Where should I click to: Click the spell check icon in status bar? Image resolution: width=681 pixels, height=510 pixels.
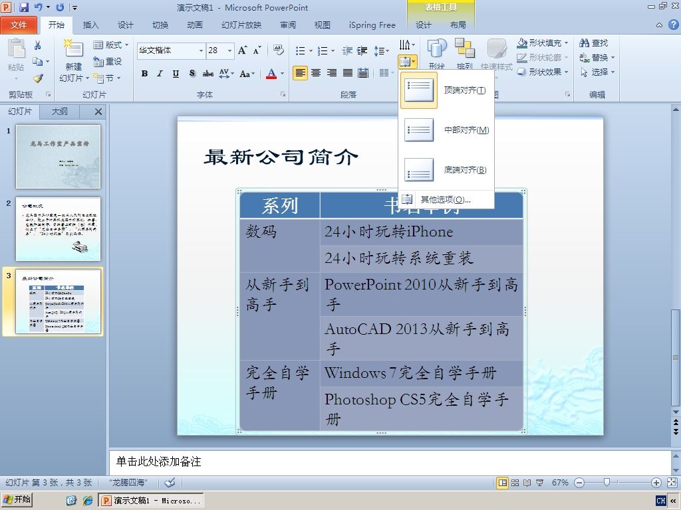coord(170,482)
